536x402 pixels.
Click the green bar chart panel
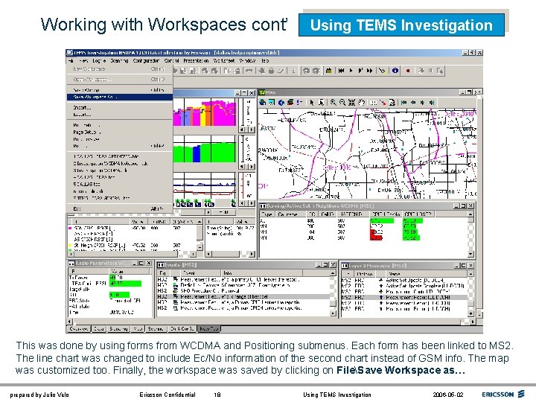(x=205, y=149)
